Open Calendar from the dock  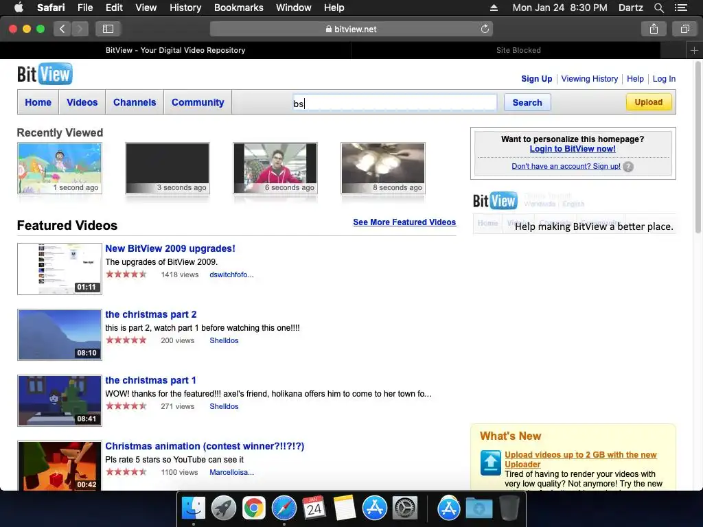coord(314,508)
